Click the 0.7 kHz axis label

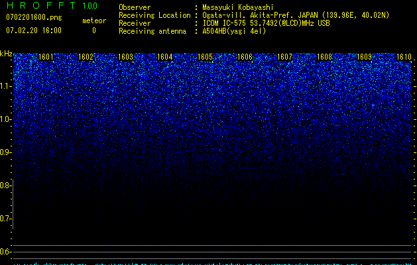[x=5, y=219]
